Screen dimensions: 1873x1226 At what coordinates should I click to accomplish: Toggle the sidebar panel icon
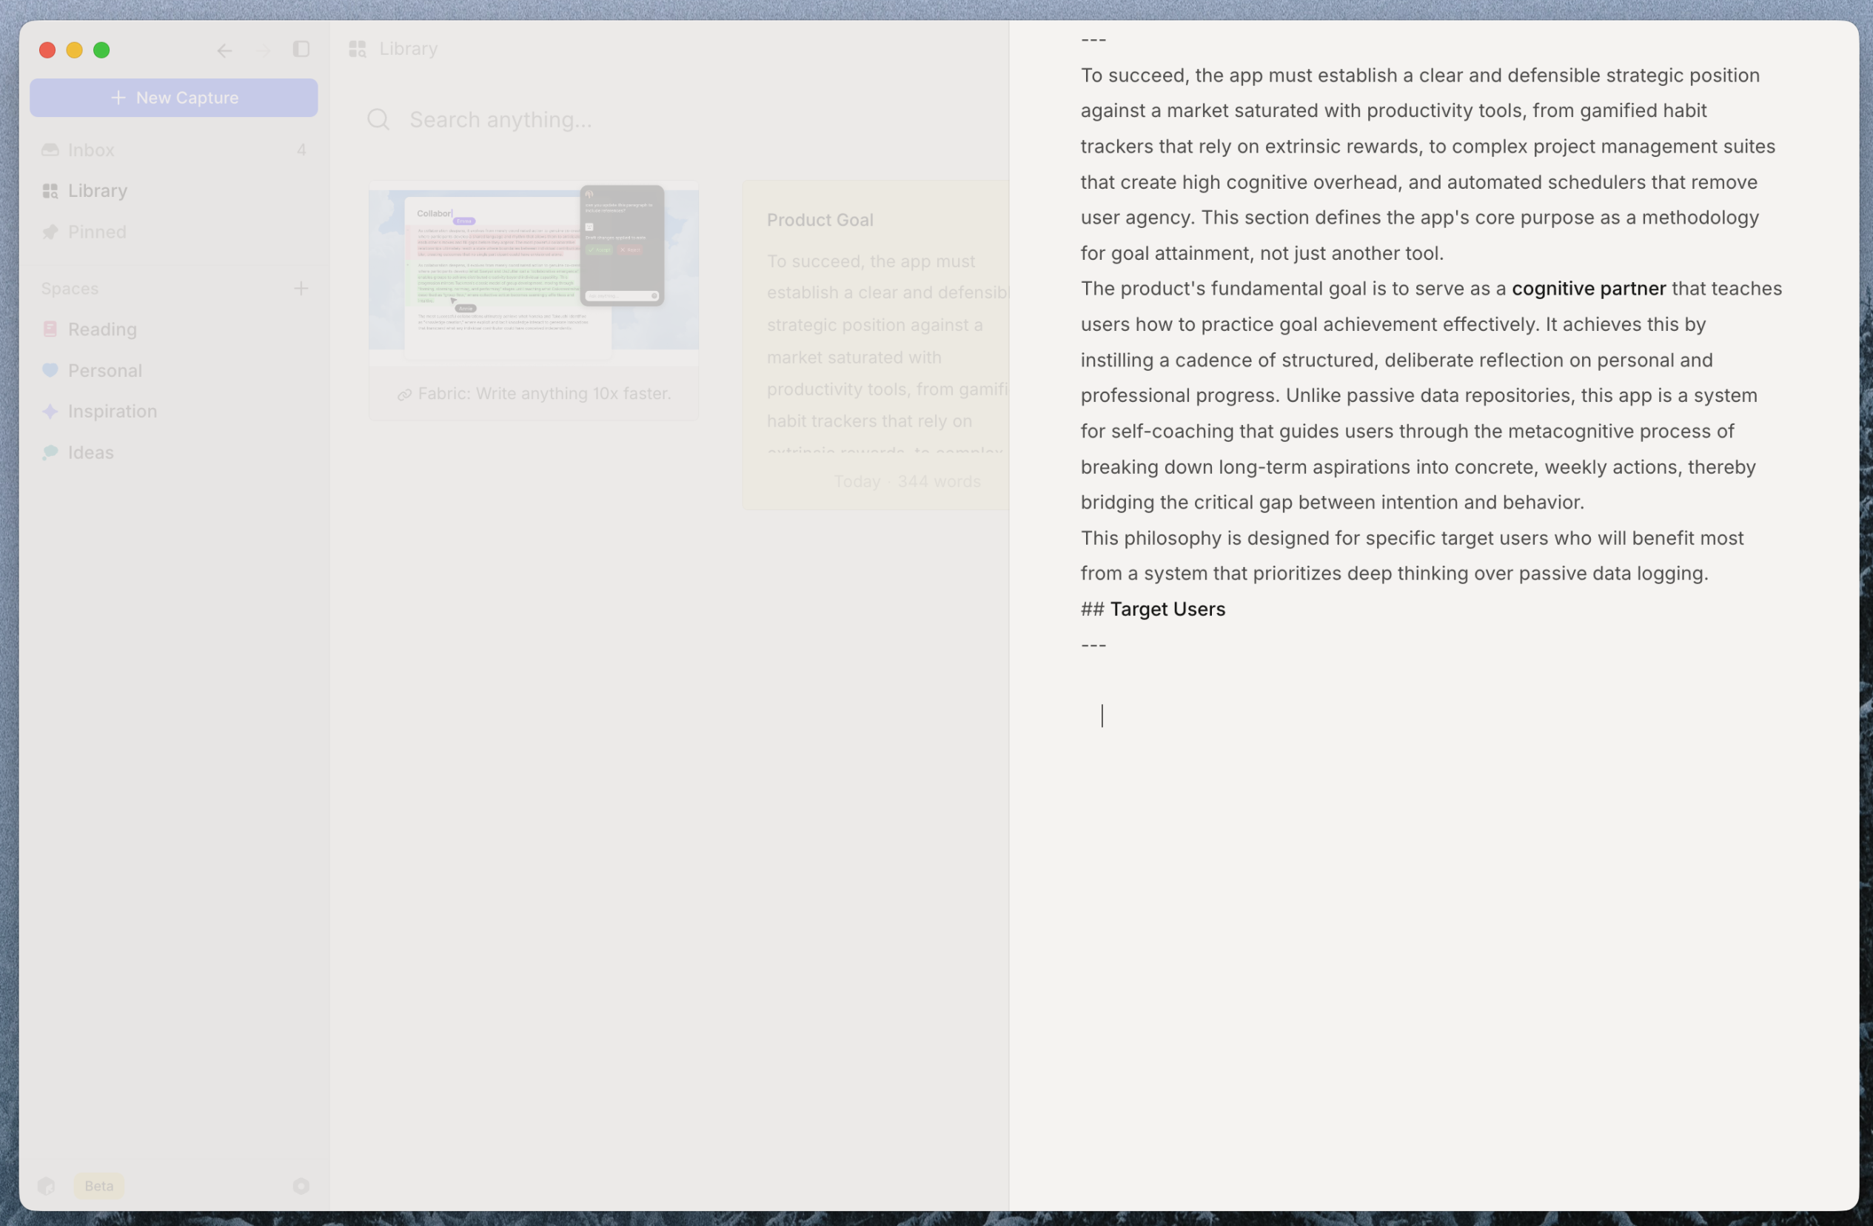click(x=301, y=49)
